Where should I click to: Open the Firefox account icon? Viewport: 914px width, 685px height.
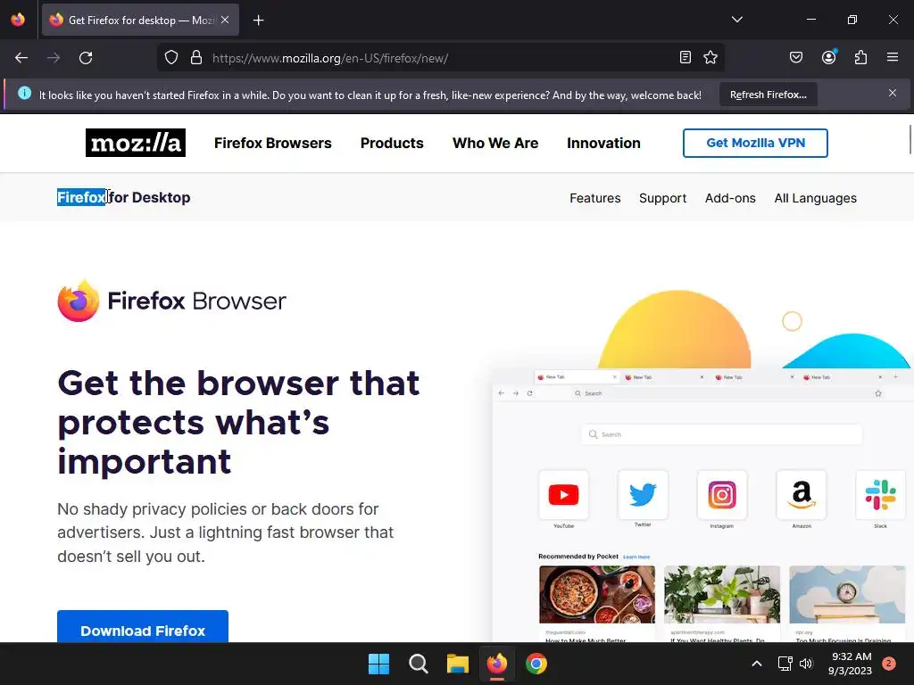(828, 57)
